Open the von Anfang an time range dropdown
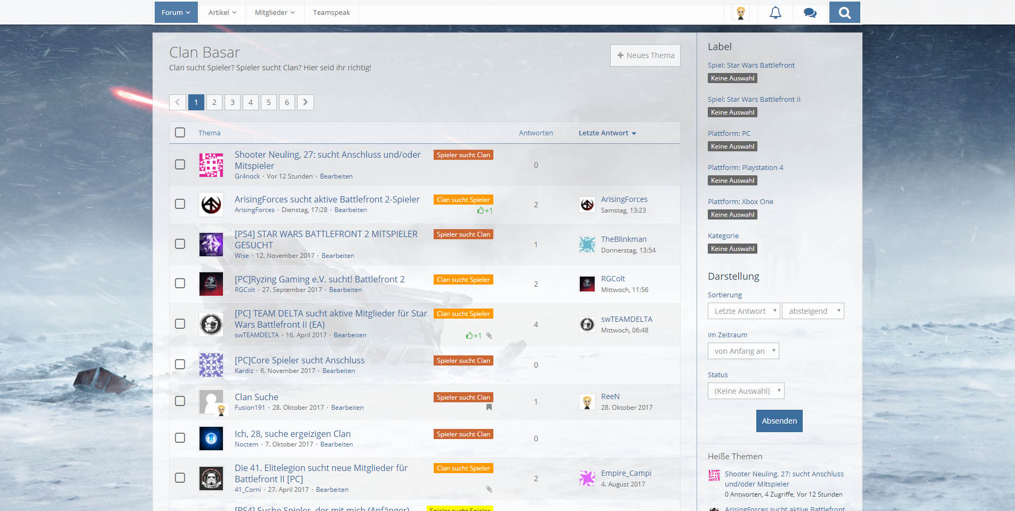Viewport: 1015px width, 511px height. 743,351
